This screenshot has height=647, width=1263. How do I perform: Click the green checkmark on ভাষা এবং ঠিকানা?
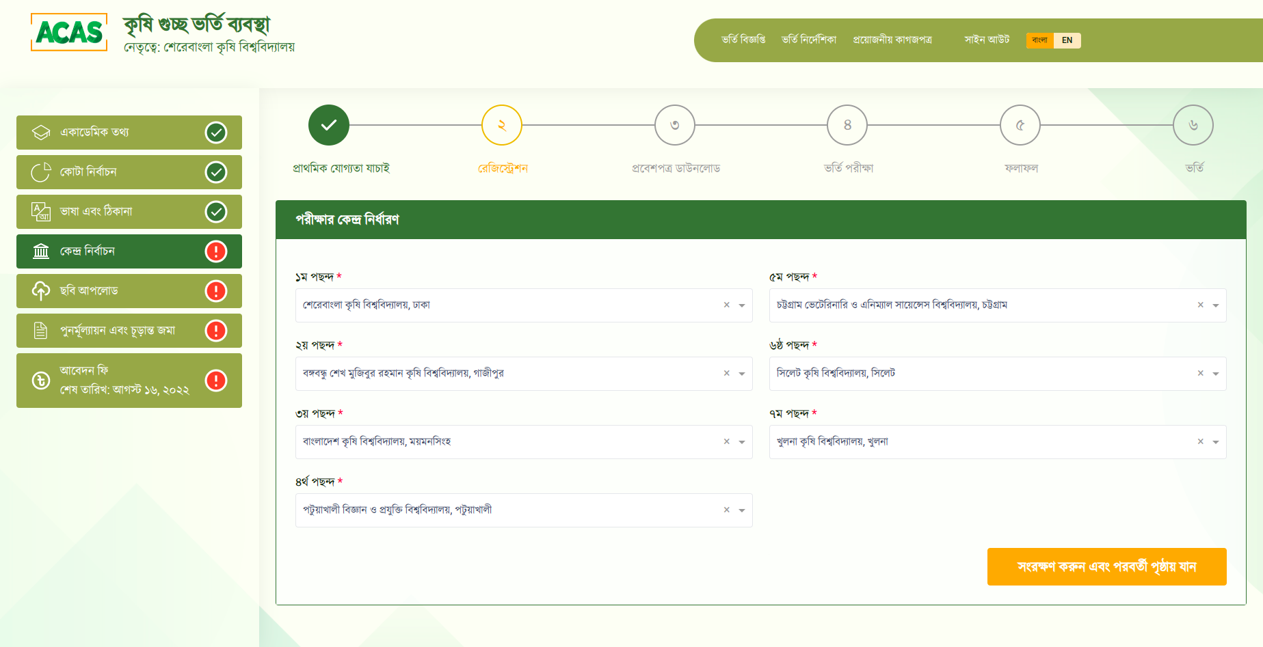point(216,212)
